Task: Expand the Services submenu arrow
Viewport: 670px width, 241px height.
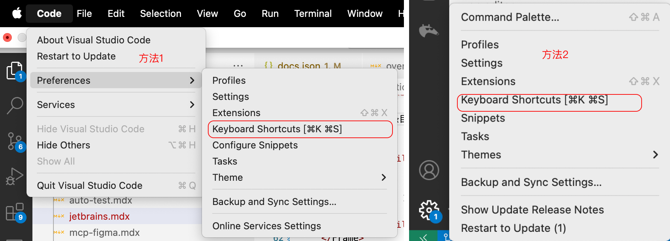Action: coord(192,105)
